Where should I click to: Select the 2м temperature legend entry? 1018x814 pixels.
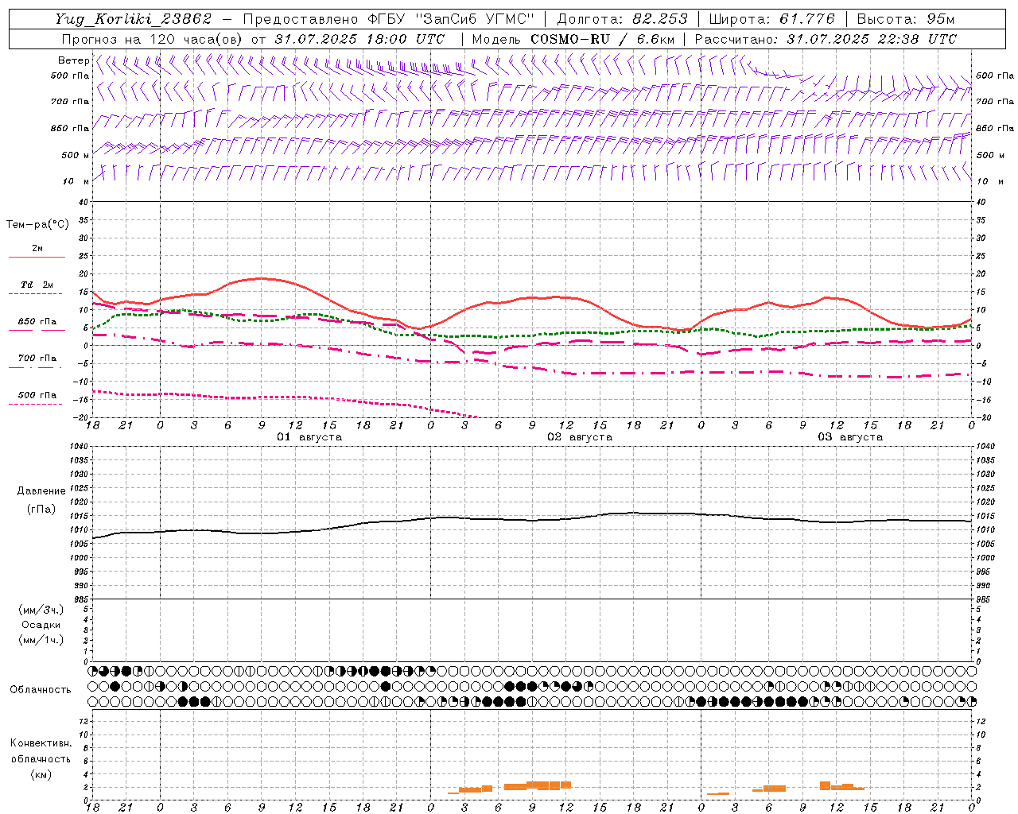click(x=37, y=249)
